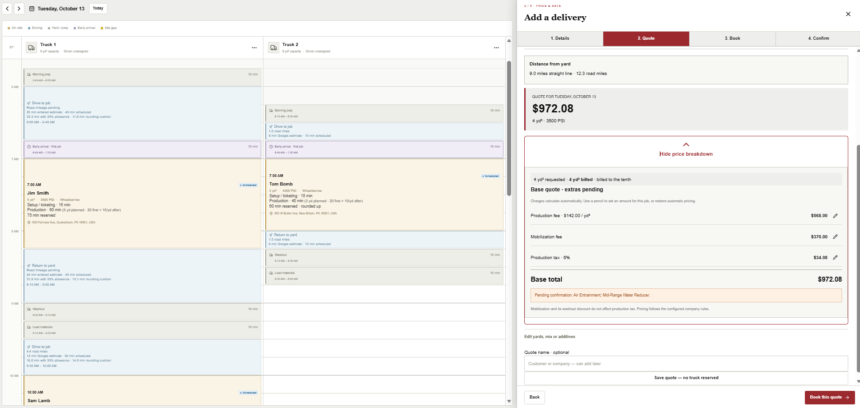Click the schedule scrollbar up arrow
Viewport: 860px width, 408px height.
[x=509, y=41]
